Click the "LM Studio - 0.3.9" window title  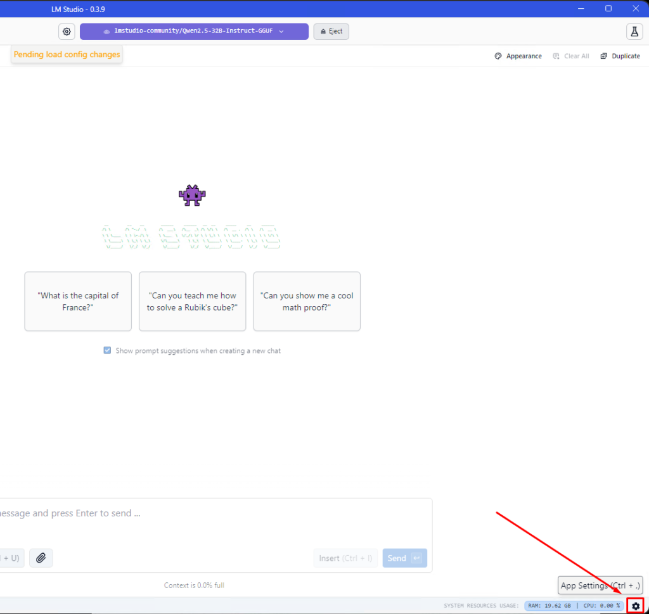point(78,9)
